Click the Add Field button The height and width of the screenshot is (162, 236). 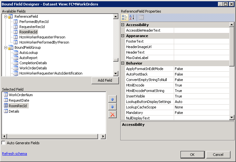(105, 80)
